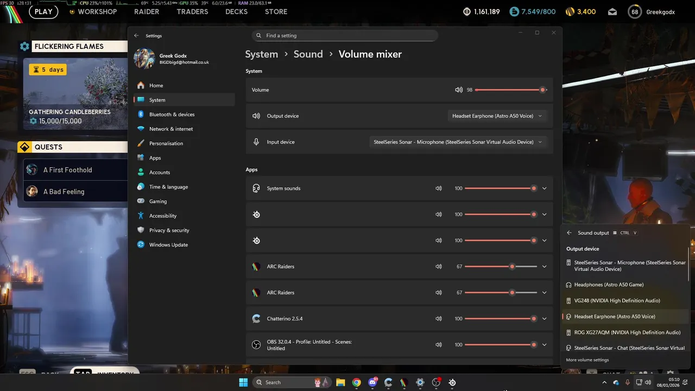The height and width of the screenshot is (391, 695).
Task: Click the Sound breadcrumb link
Action: pyautogui.click(x=308, y=54)
